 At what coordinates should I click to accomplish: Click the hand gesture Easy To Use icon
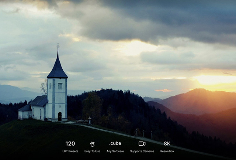coord(92,144)
